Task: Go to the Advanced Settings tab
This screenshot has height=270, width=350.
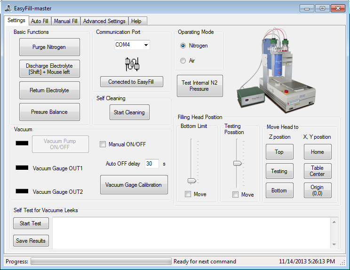Action: (104, 21)
